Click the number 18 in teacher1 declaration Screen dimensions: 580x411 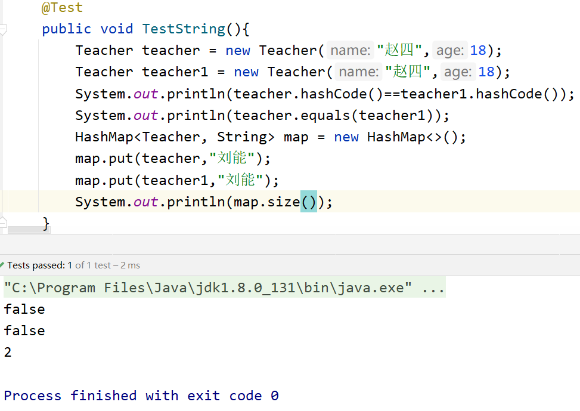(486, 72)
